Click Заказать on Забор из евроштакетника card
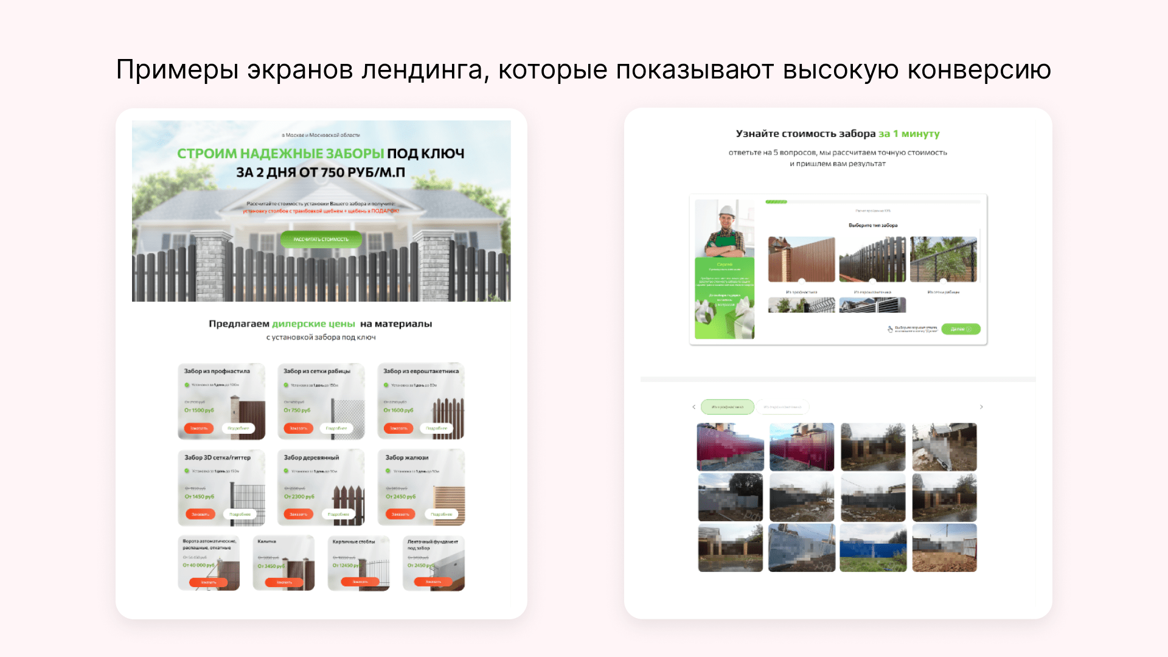Screen dimensions: 1168x657 398,428
